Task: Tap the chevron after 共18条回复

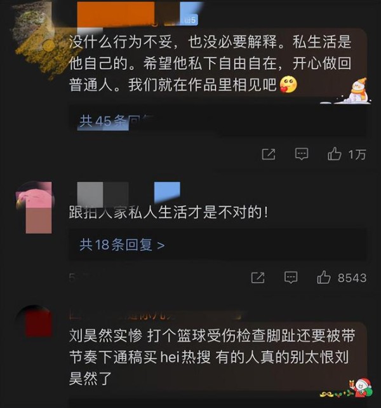Action: [x=161, y=245]
